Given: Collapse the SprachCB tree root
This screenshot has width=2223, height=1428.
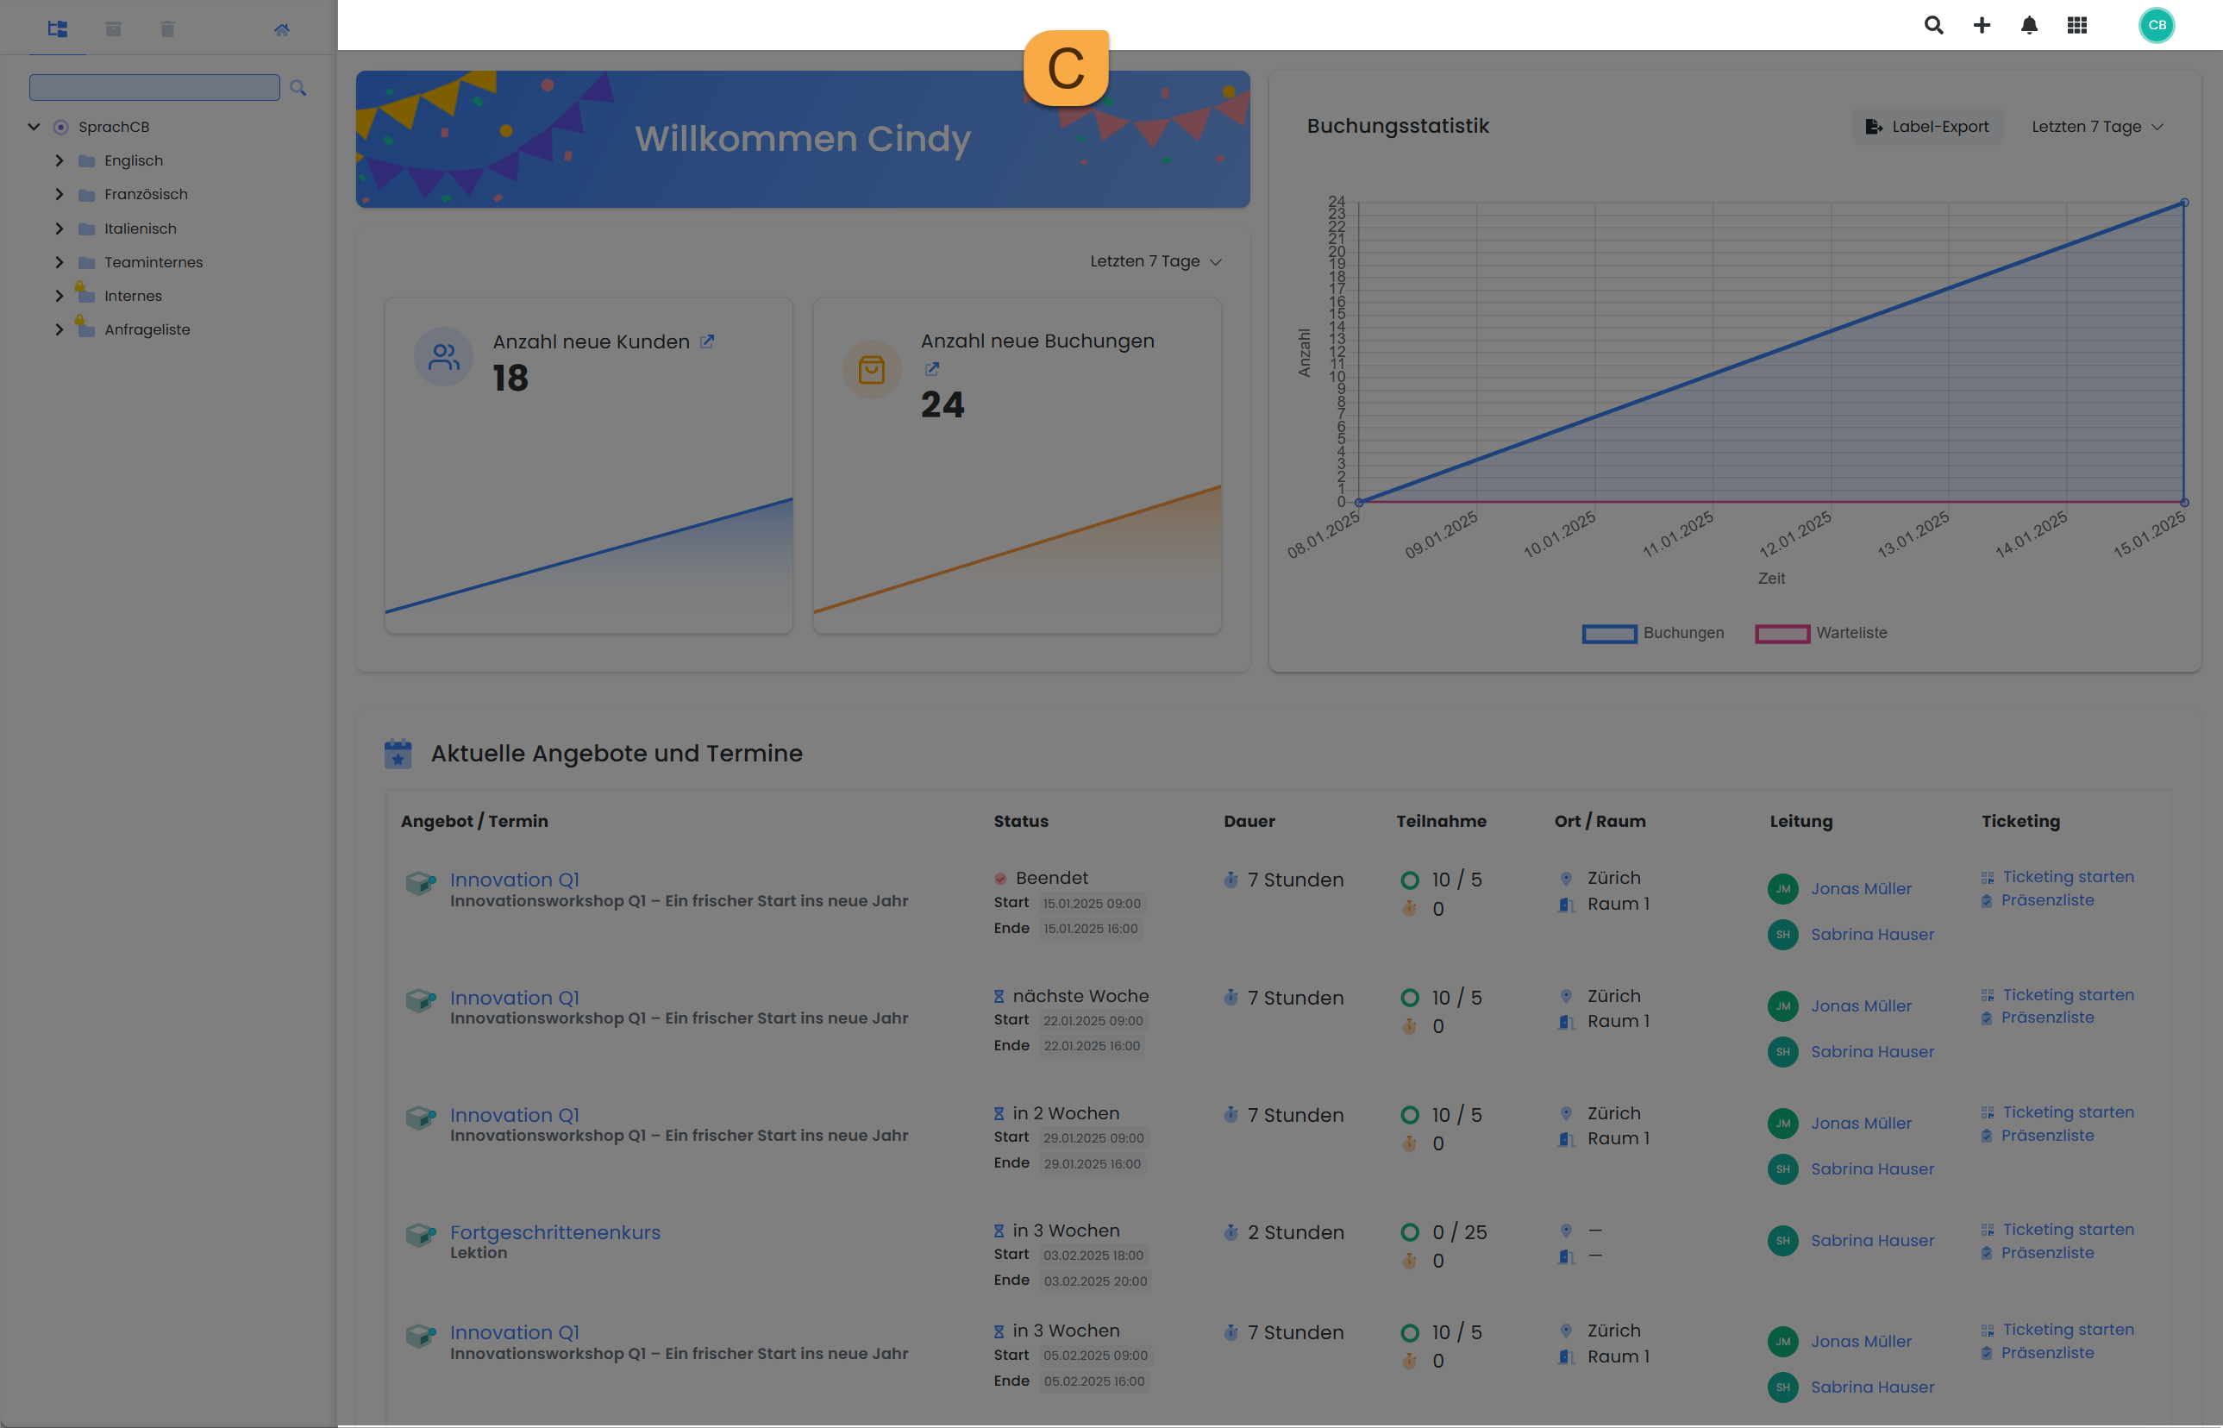Looking at the screenshot, I should point(34,126).
